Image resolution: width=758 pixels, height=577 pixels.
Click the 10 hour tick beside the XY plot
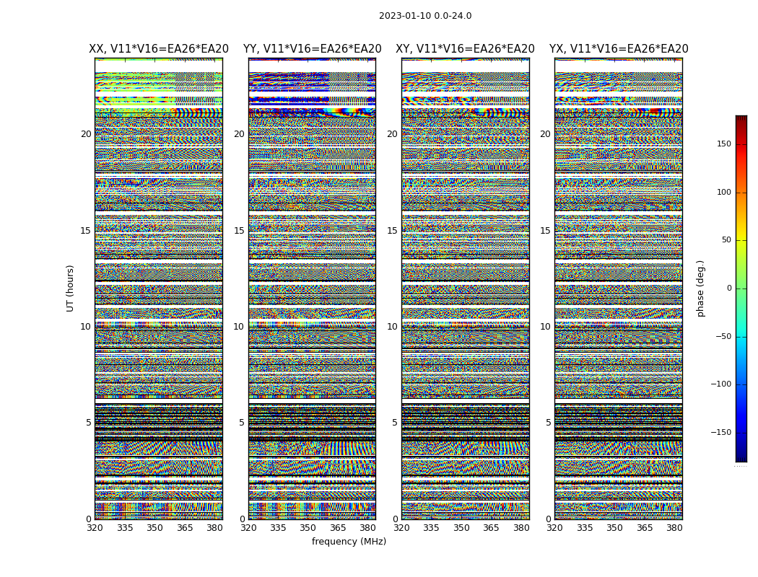[x=391, y=327]
